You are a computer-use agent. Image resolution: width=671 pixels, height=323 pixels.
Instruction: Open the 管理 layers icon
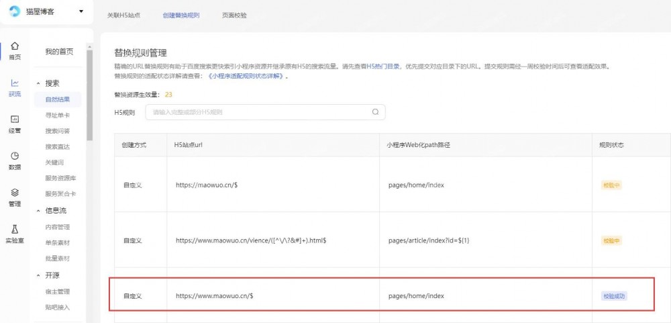15,192
